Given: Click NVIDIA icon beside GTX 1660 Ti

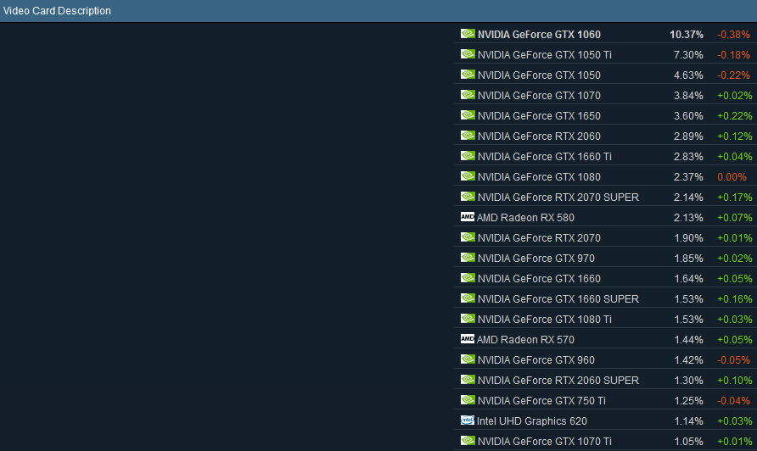Looking at the screenshot, I should click(x=468, y=156).
